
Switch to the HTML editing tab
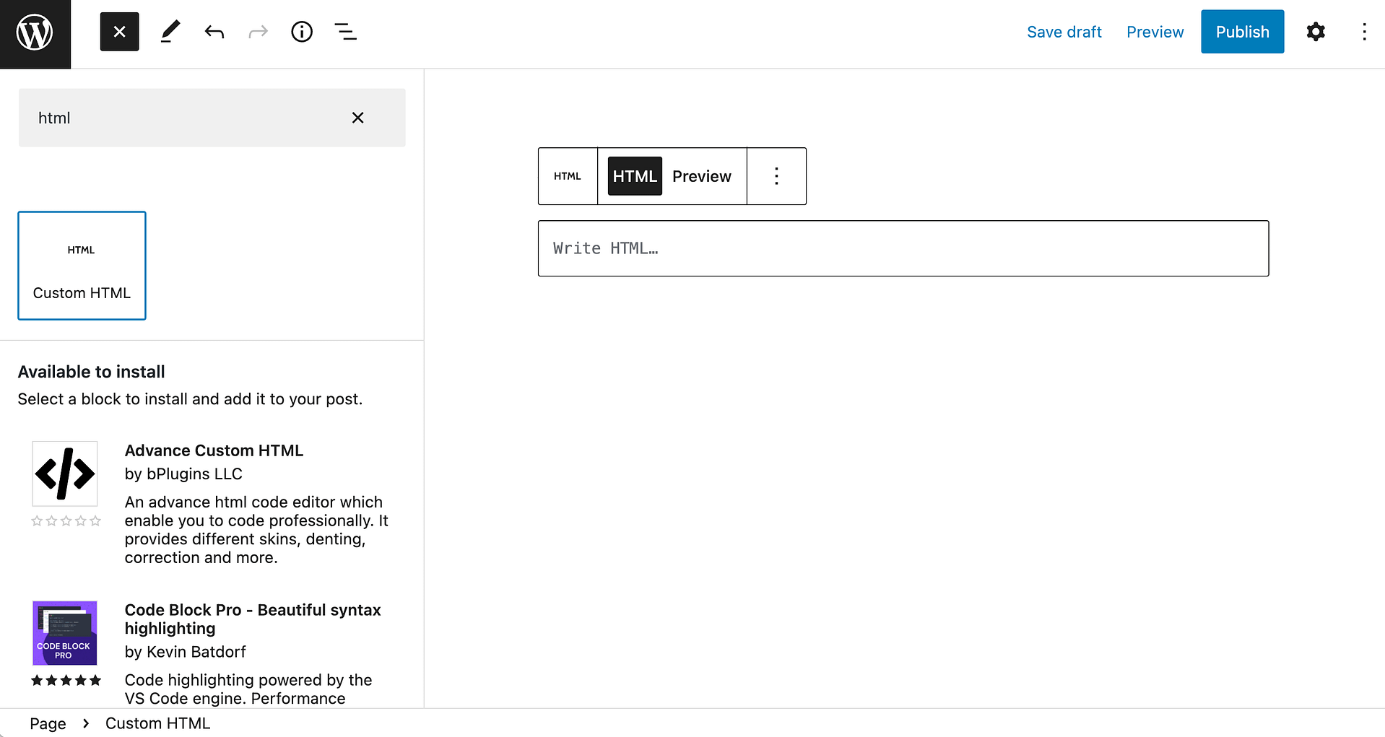(x=634, y=175)
